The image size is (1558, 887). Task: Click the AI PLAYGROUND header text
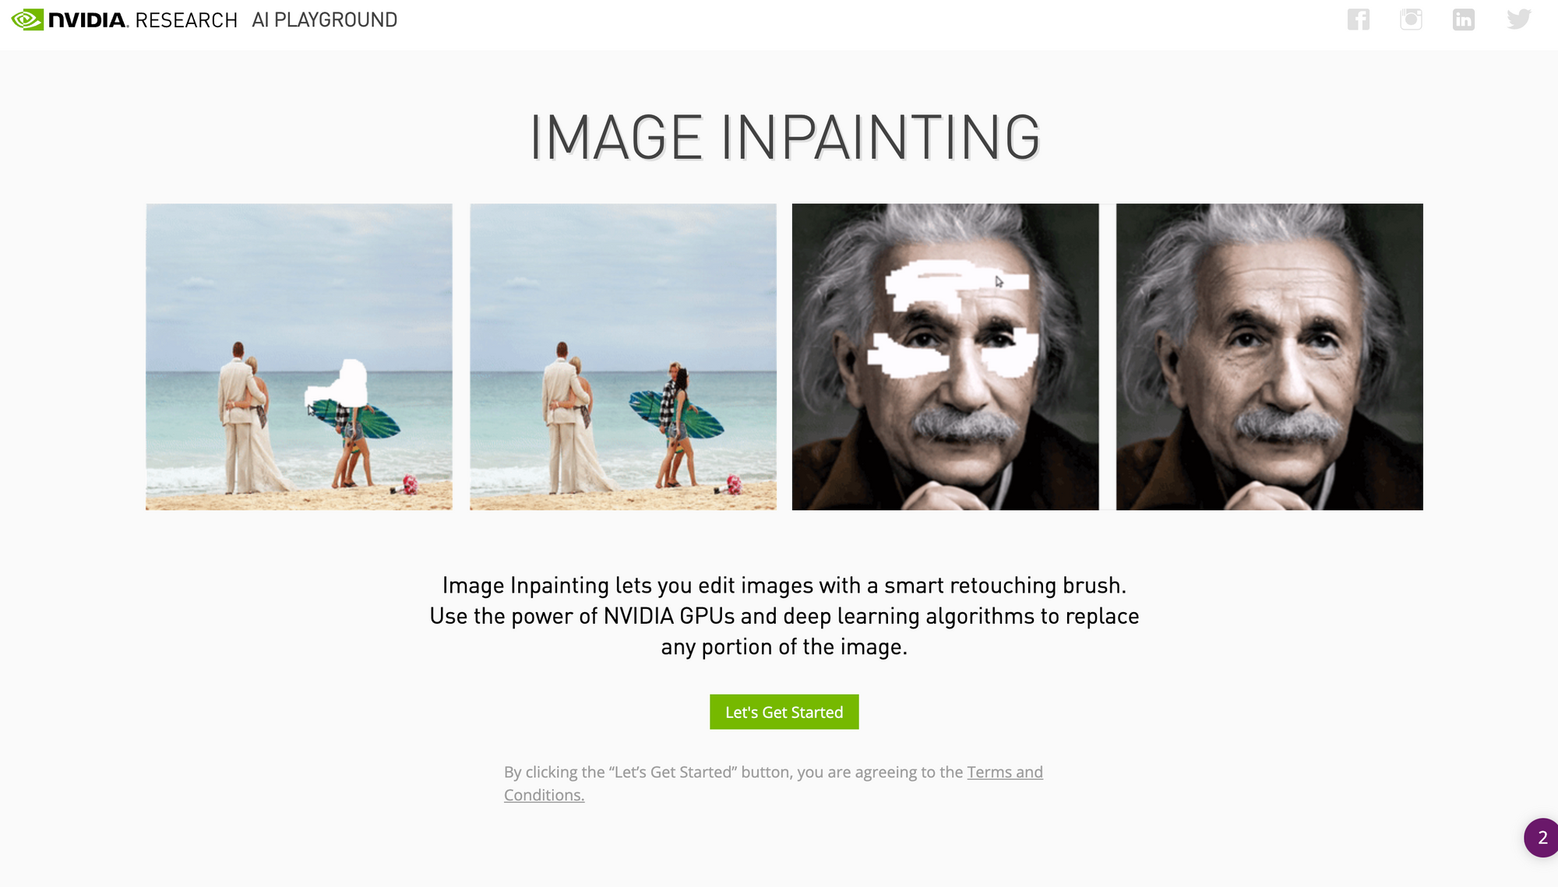pos(325,19)
